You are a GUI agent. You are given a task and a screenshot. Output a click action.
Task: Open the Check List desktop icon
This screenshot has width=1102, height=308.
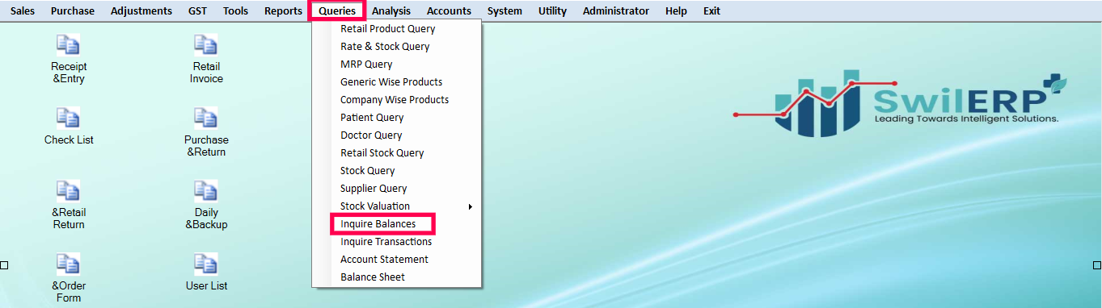pyautogui.click(x=68, y=126)
